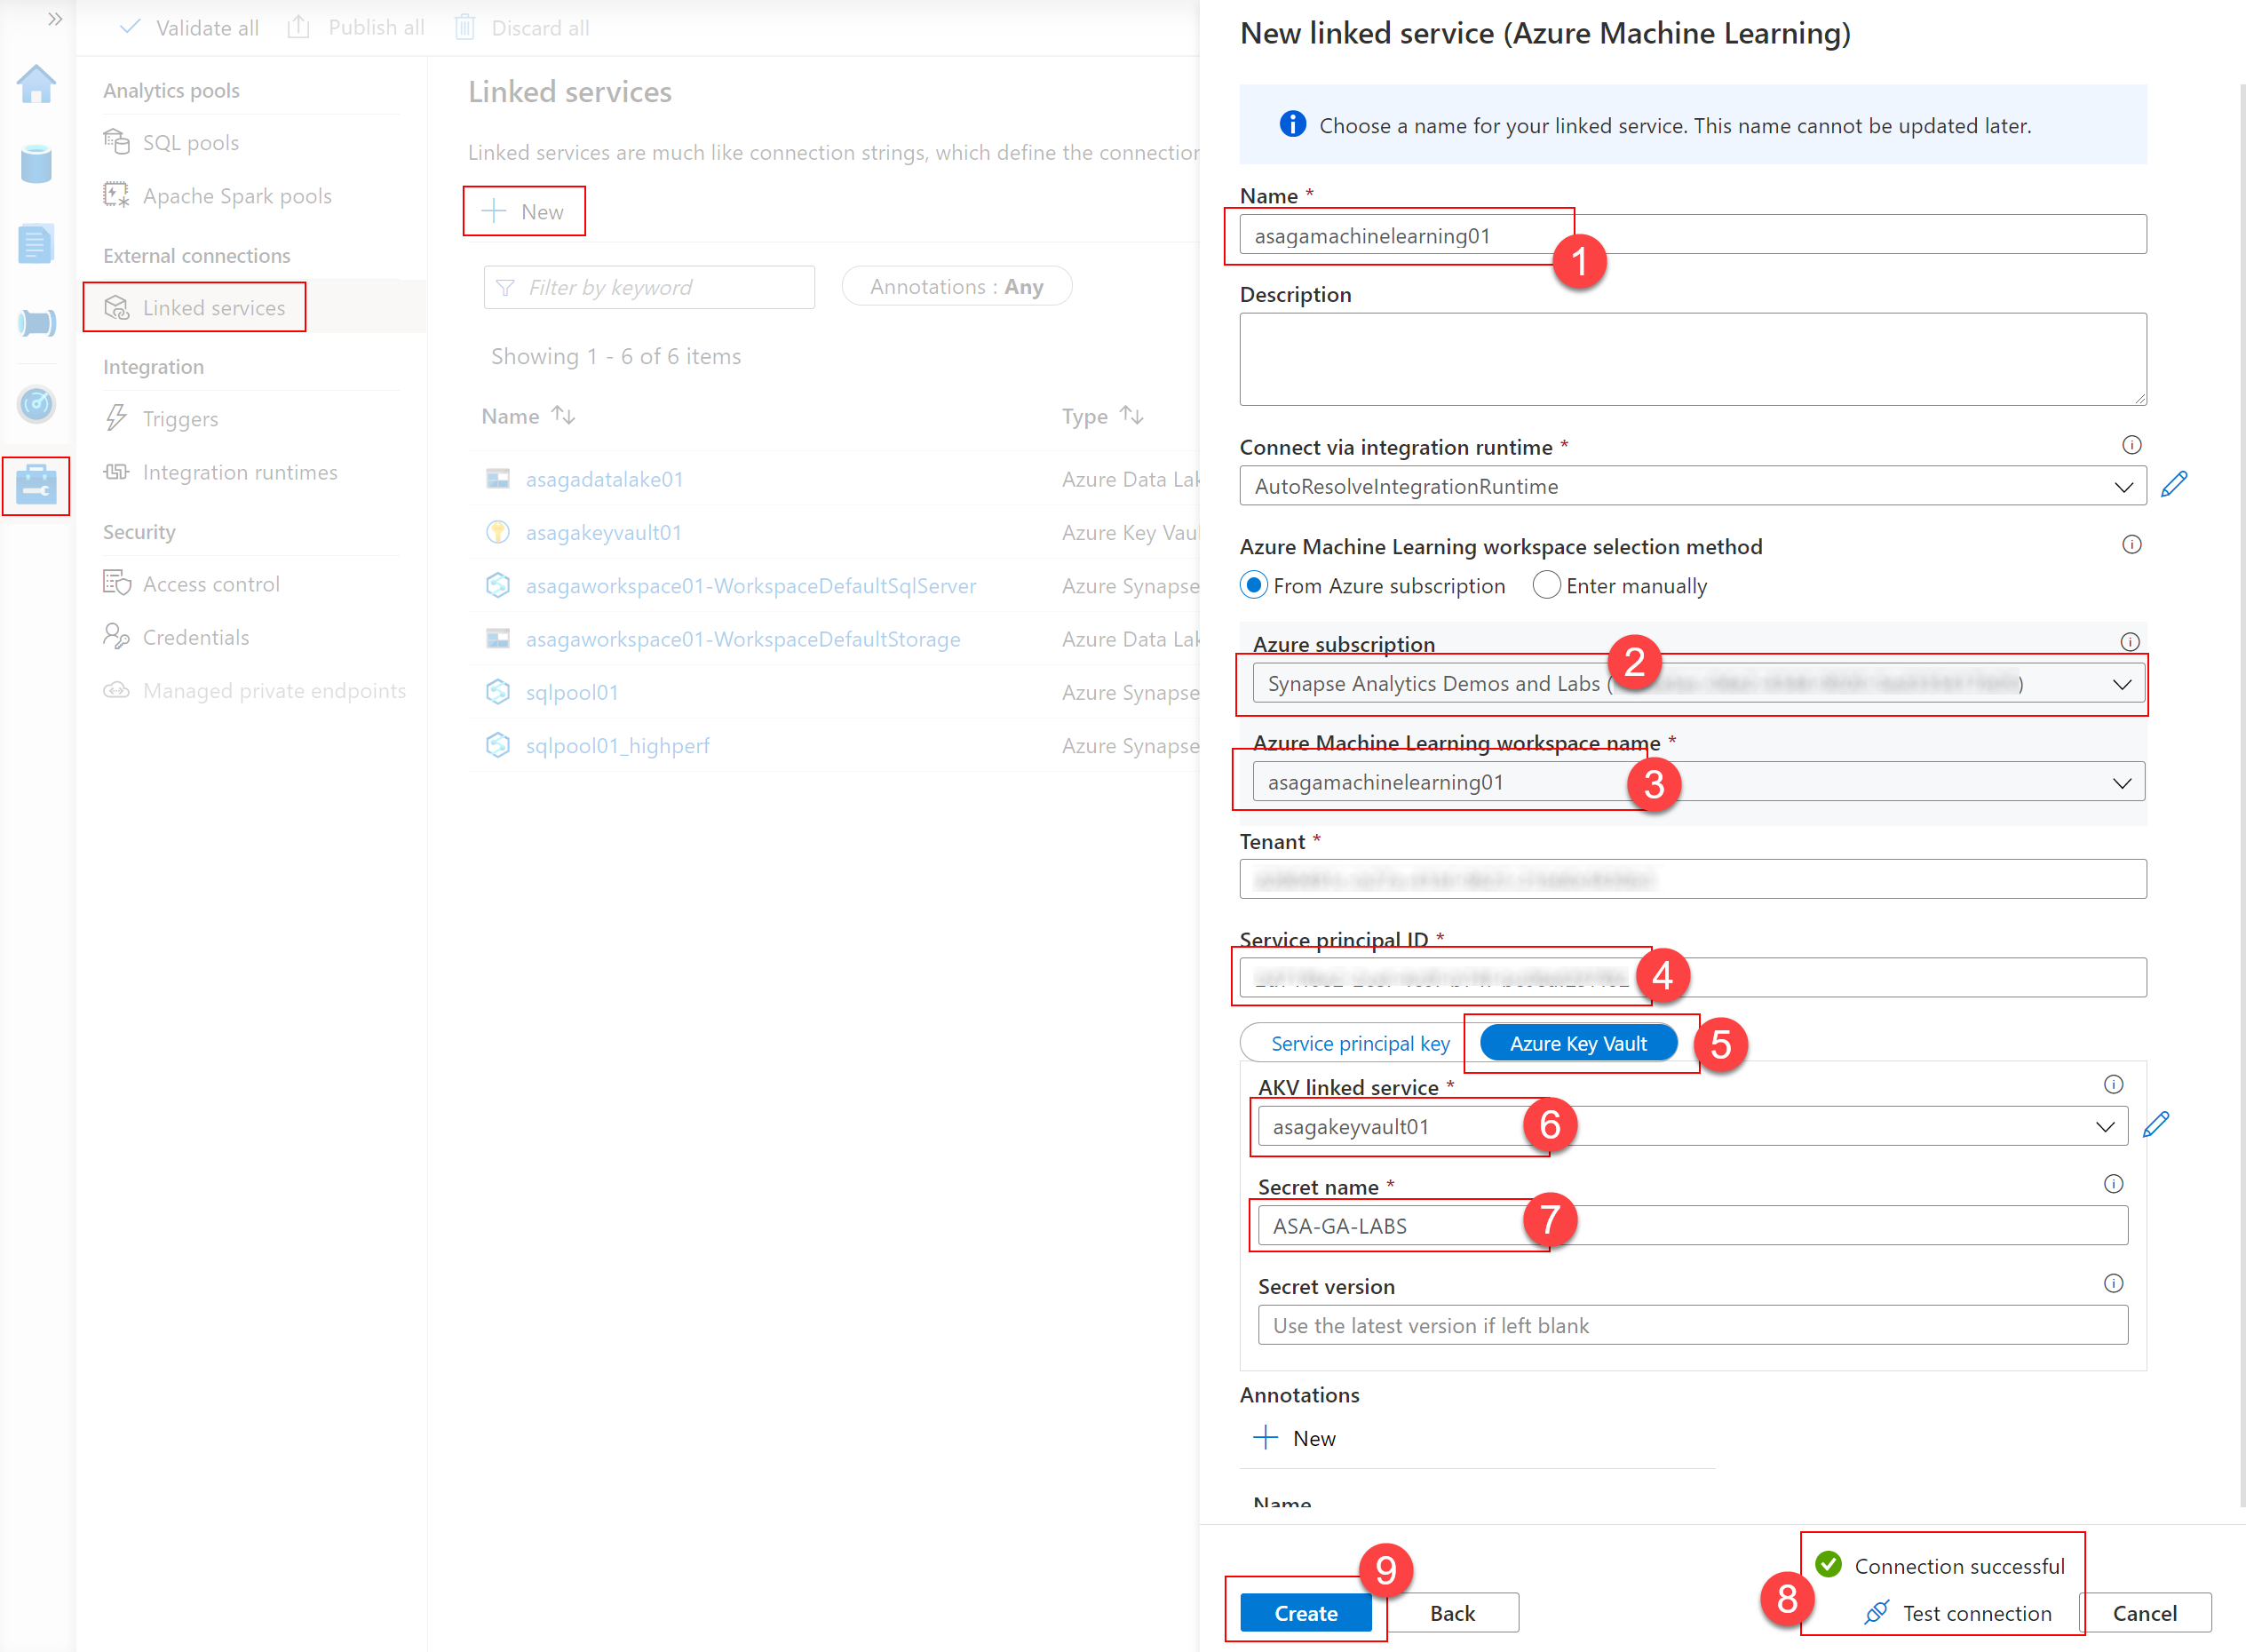This screenshot has height=1652, width=2246.
Task: Sort the list by Name column
Action: click(528, 416)
